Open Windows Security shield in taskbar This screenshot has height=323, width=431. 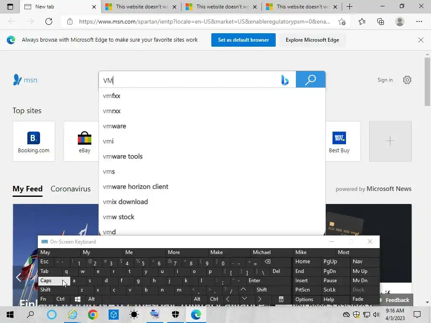(x=176, y=315)
